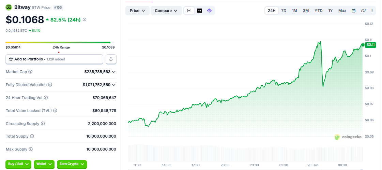Viewport: 382px width, 170px height.
Task: Expand the Fully Diluted Valuation chevron
Action: 113,85
